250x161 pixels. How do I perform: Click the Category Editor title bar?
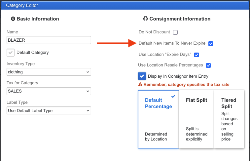pyautogui.click(x=125, y=5)
